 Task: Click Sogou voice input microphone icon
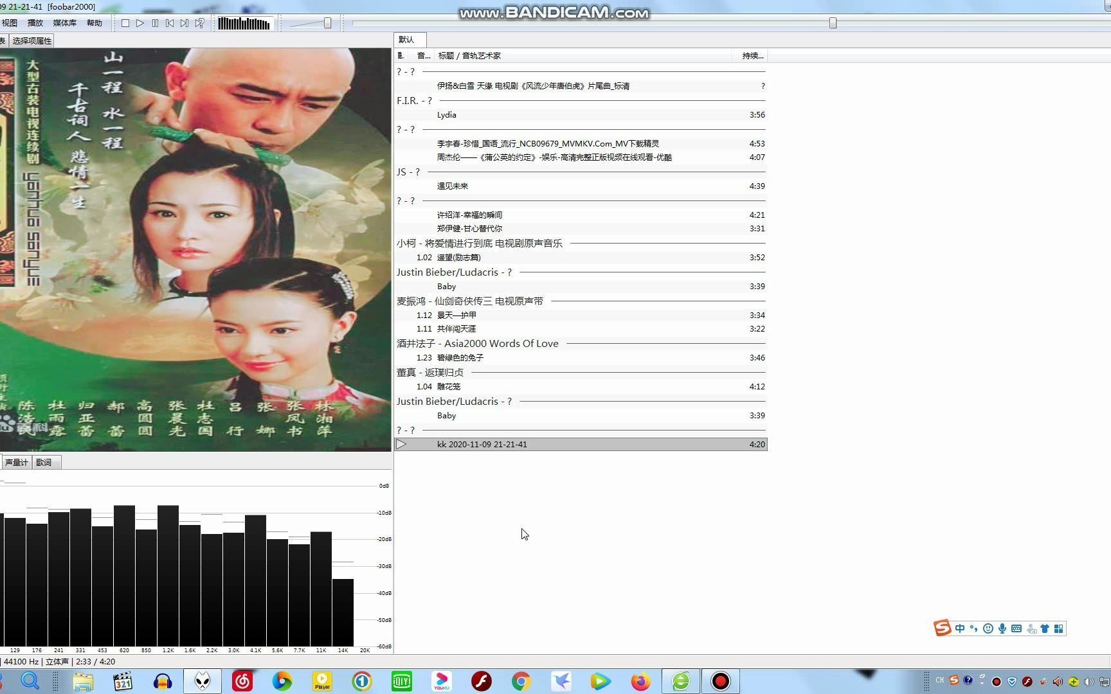point(1002,628)
